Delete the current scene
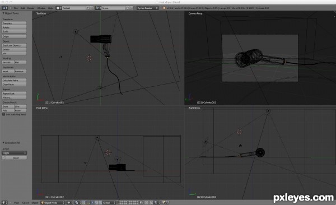 click(x=131, y=8)
